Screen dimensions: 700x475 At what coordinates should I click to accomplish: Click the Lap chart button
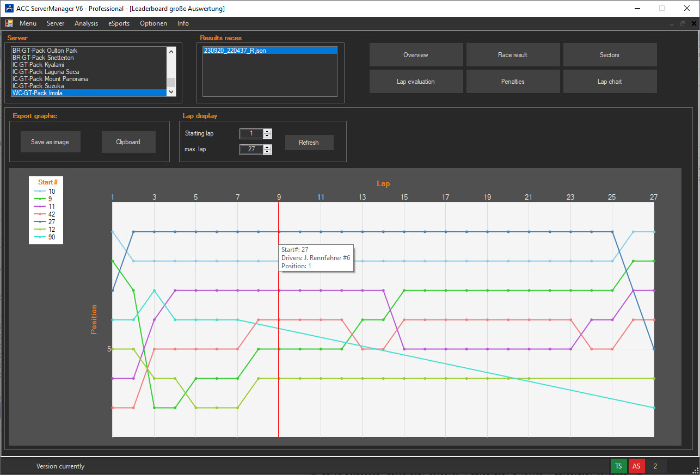pos(610,82)
